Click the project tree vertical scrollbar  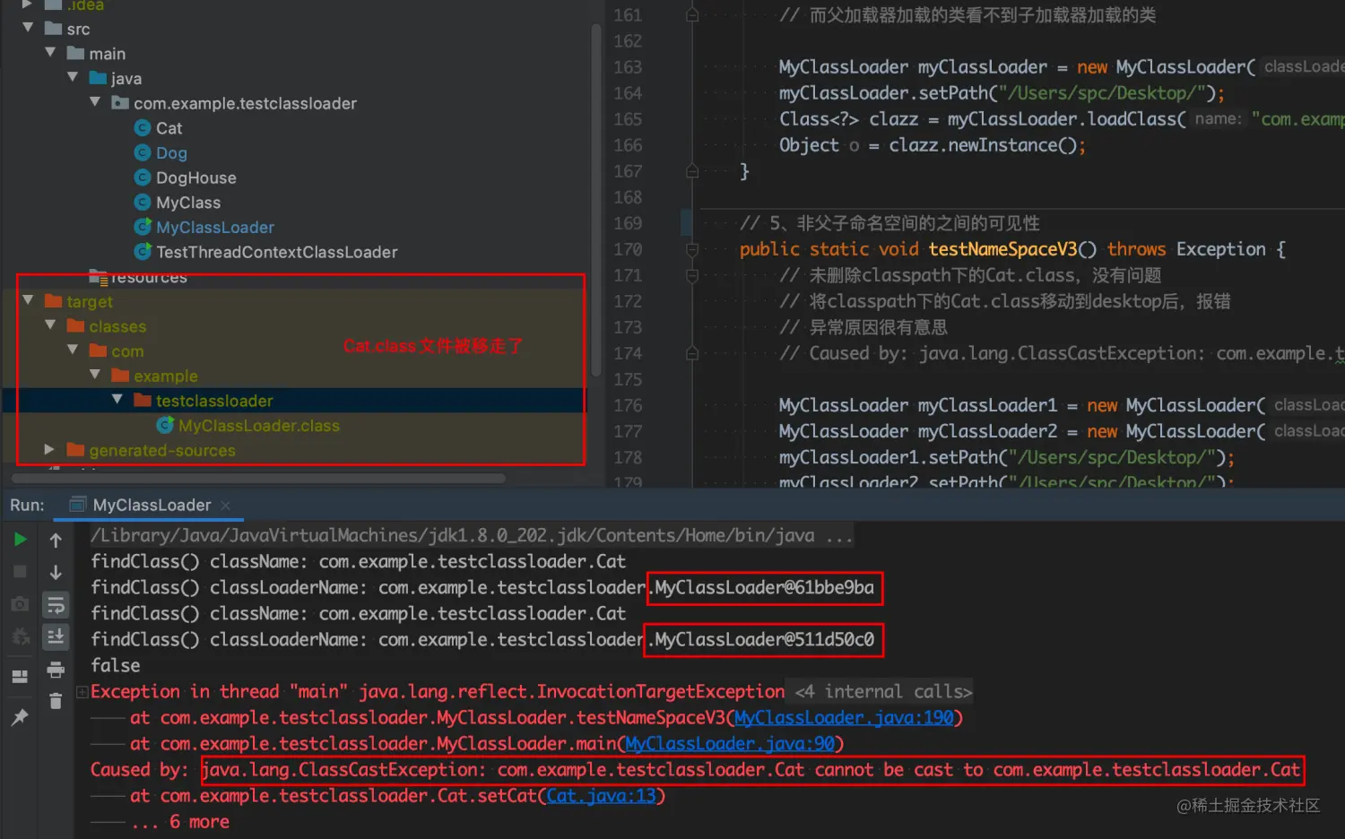[596, 202]
